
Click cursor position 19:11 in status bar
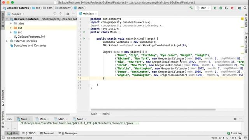[214, 138]
